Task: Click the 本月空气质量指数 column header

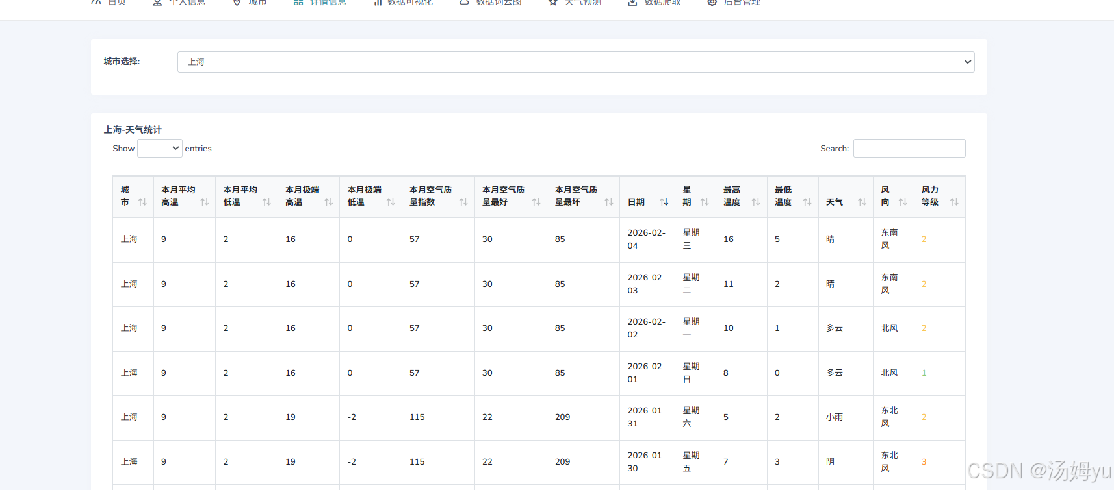Action: tap(438, 197)
